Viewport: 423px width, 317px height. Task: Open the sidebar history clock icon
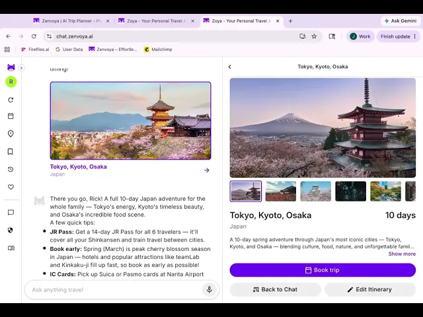click(x=11, y=169)
